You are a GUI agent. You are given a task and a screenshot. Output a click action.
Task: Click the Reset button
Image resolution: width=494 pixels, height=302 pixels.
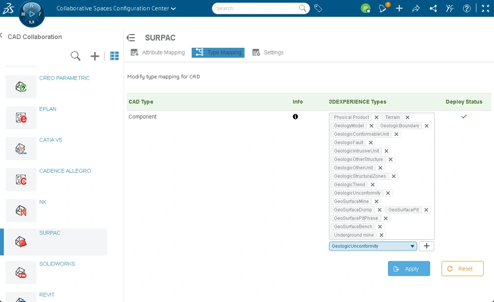click(x=462, y=269)
